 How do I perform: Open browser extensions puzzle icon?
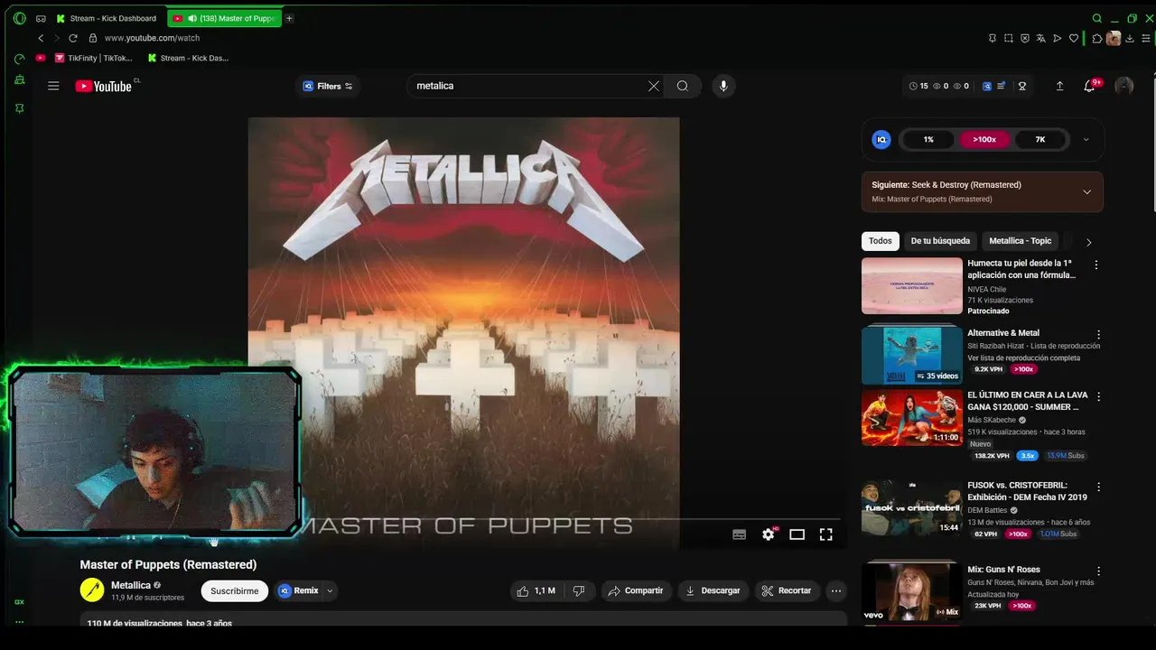click(1097, 38)
